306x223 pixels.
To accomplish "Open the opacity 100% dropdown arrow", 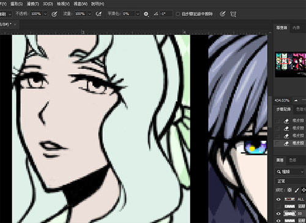I will click(45, 14).
